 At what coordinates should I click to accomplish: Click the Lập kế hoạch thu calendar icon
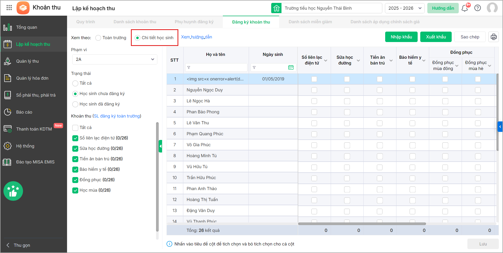[8, 44]
